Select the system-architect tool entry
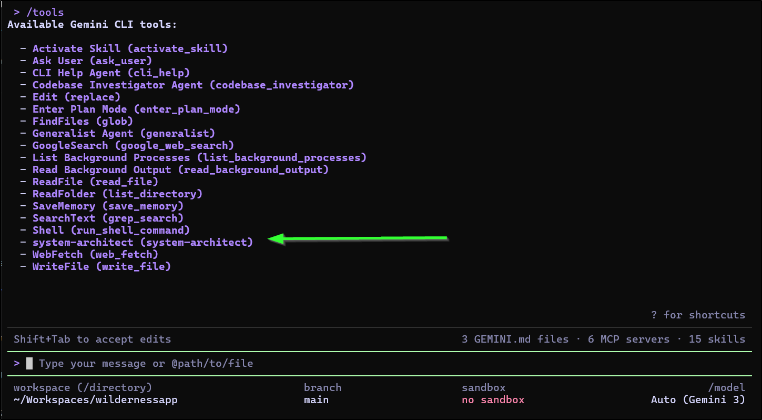Image resolution: width=762 pixels, height=420 pixels. (x=143, y=242)
